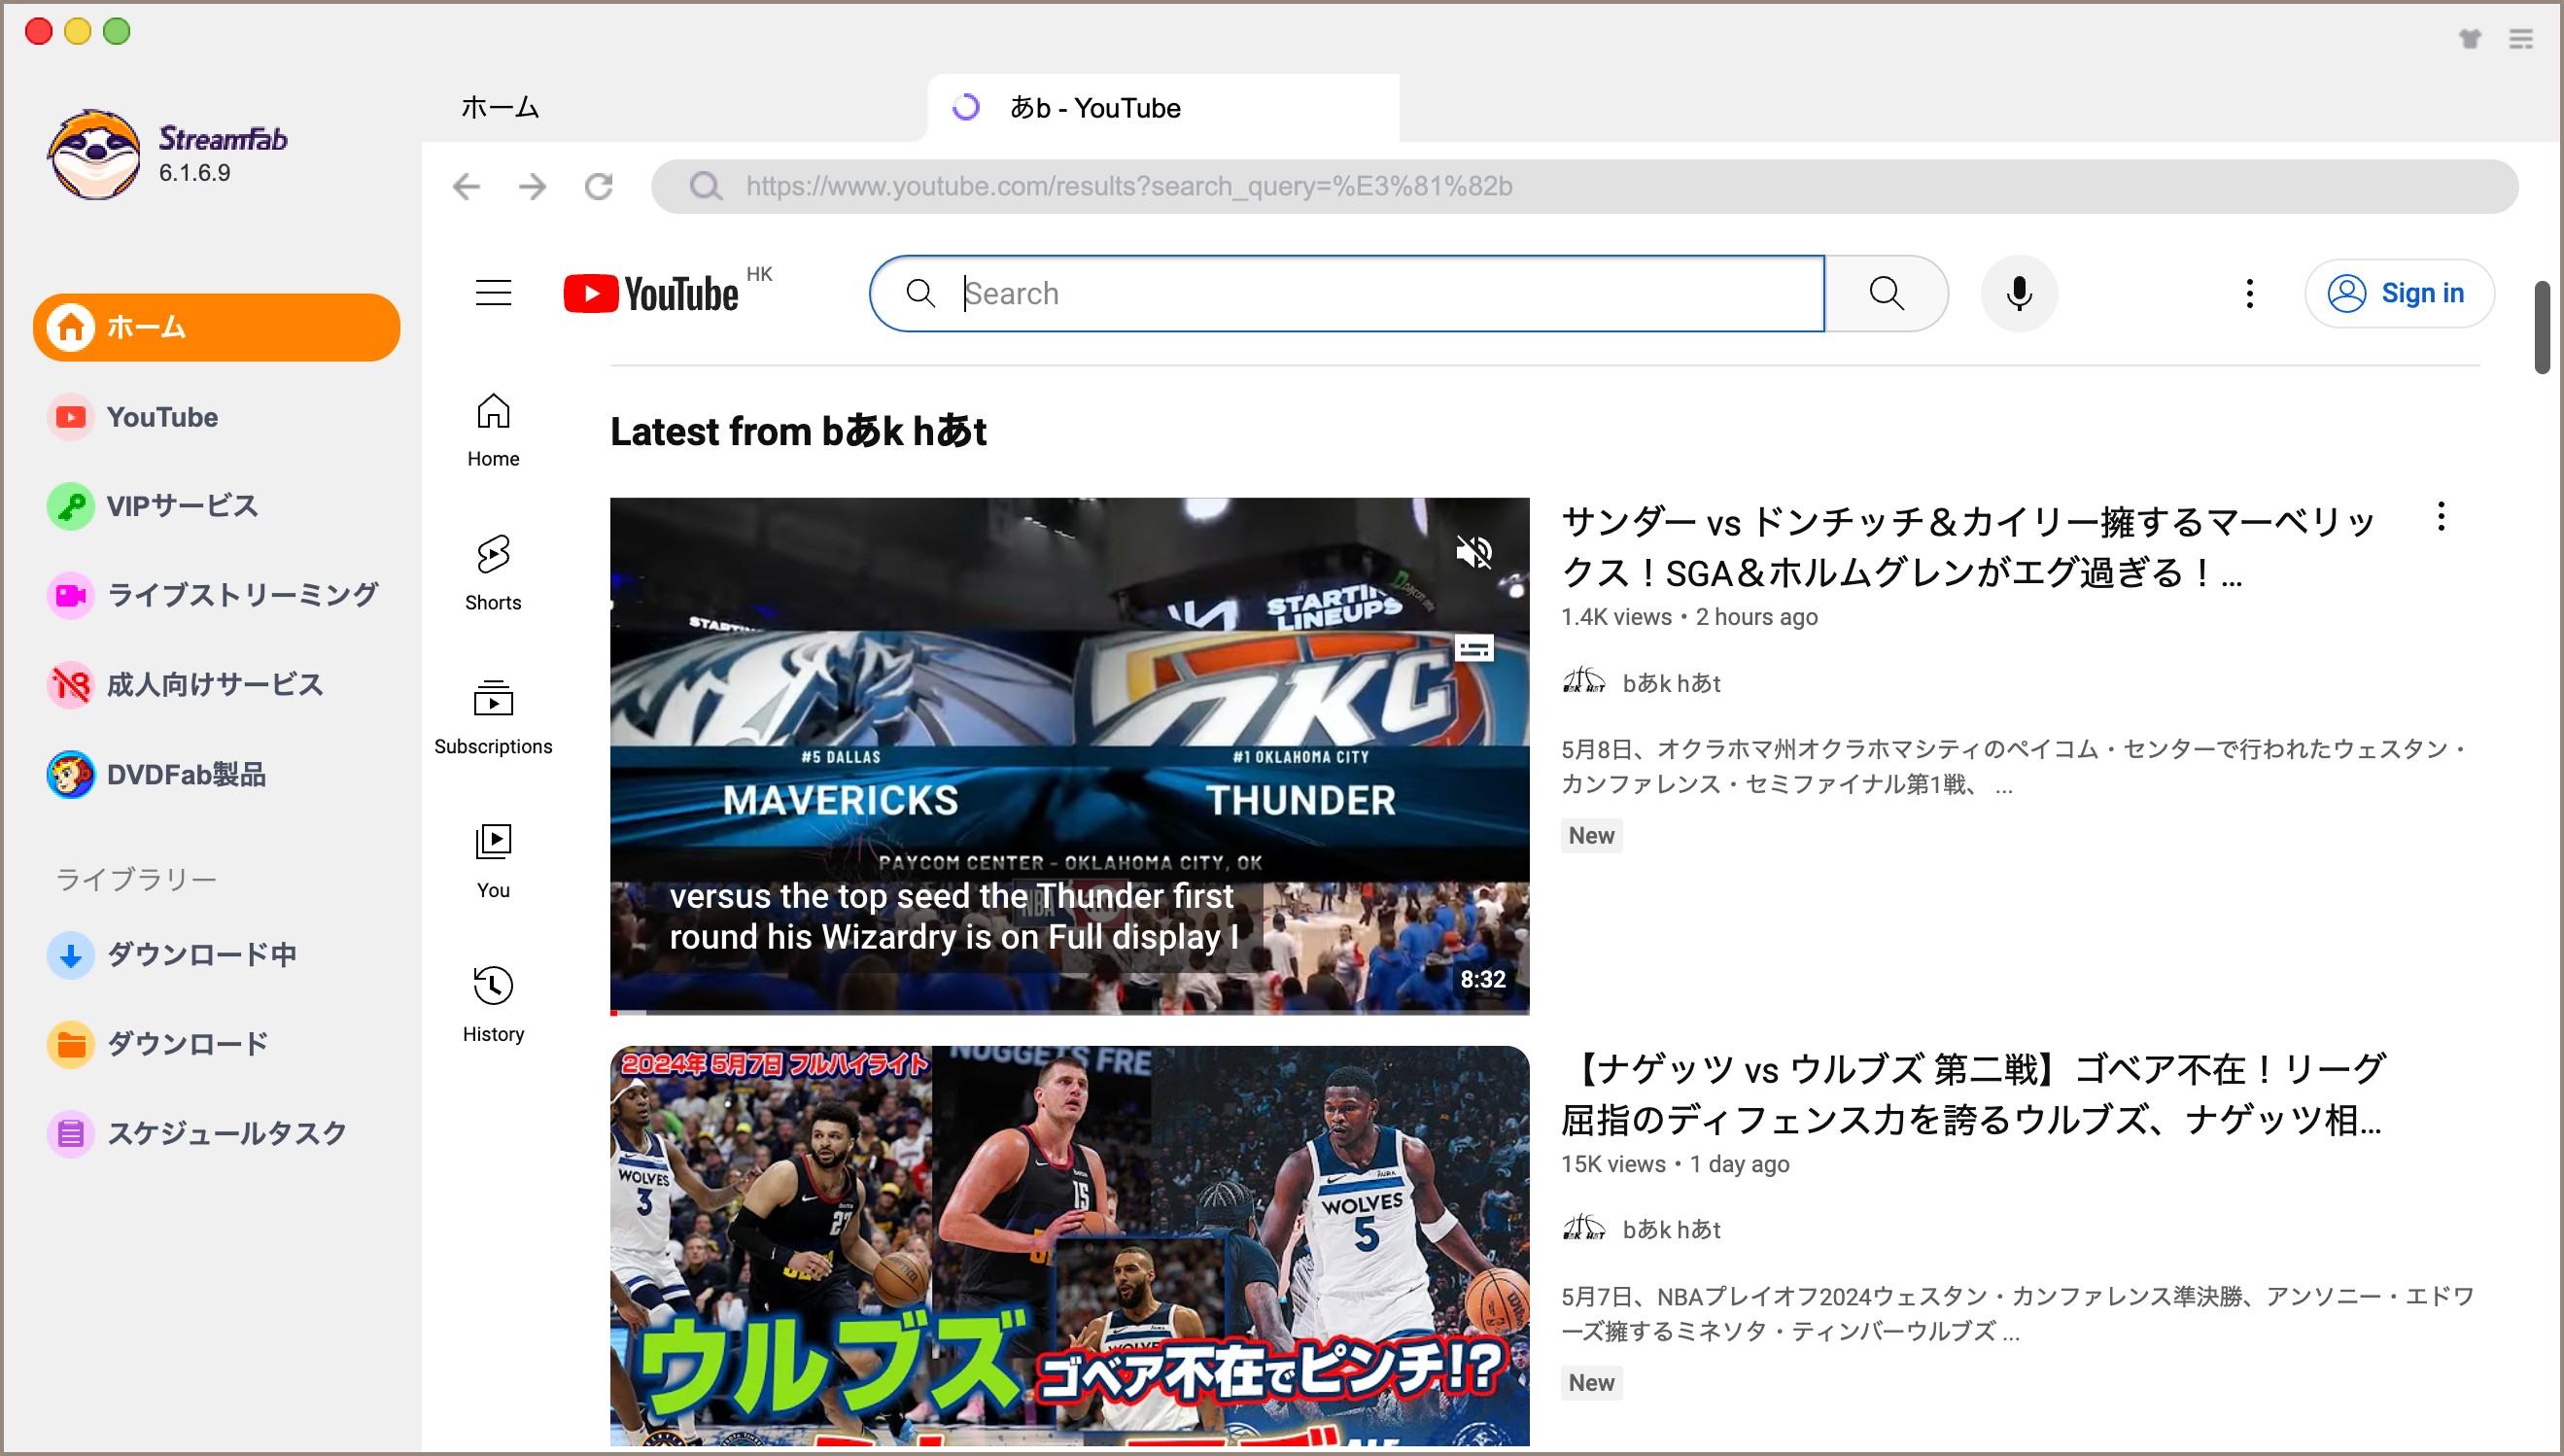Click the 18+ adult services icon

click(71, 685)
